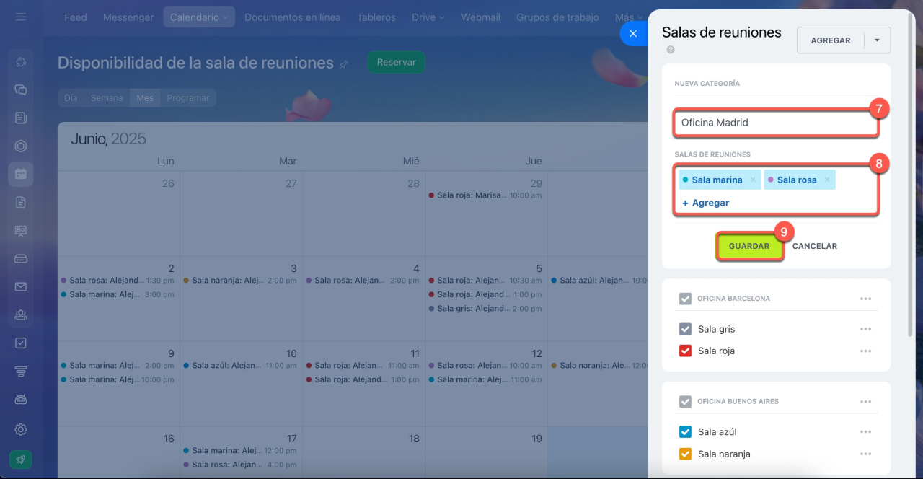Expand the Calendario menu
Viewport: 923px width, 479px height.
tap(199, 17)
